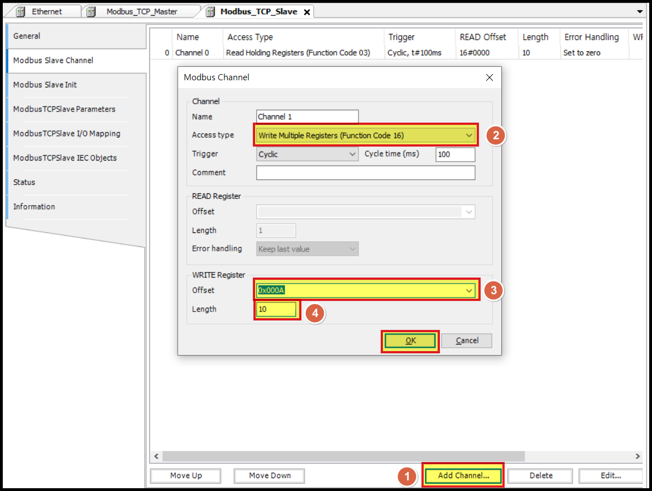Click the Add Channel button

click(463, 475)
